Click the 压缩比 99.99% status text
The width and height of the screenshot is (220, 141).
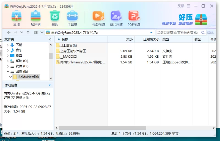pos(68,133)
